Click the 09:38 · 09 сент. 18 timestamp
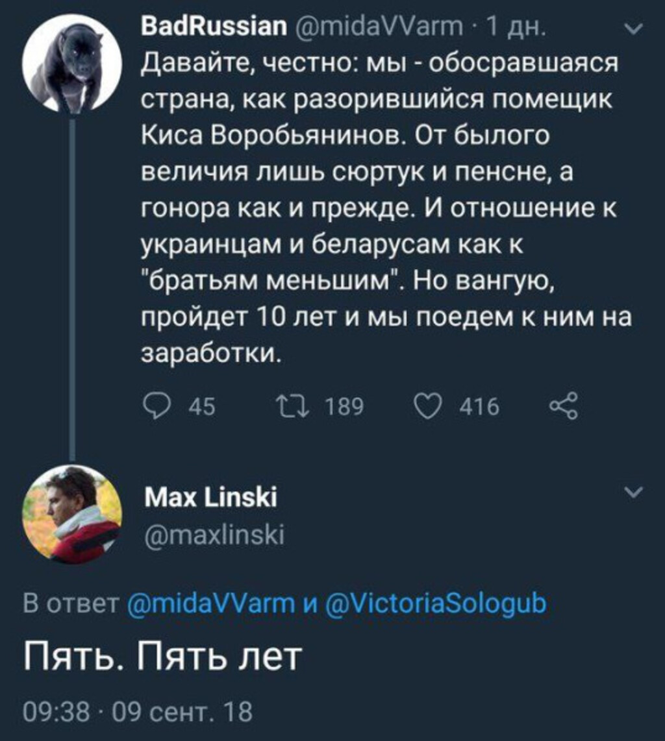The image size is (665, 741). click(137, 713)
